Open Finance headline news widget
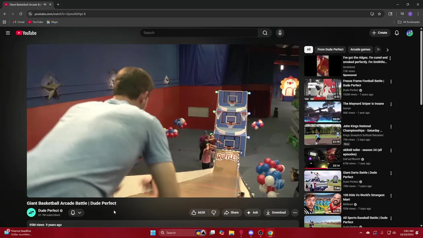 (x=18, y=233)
